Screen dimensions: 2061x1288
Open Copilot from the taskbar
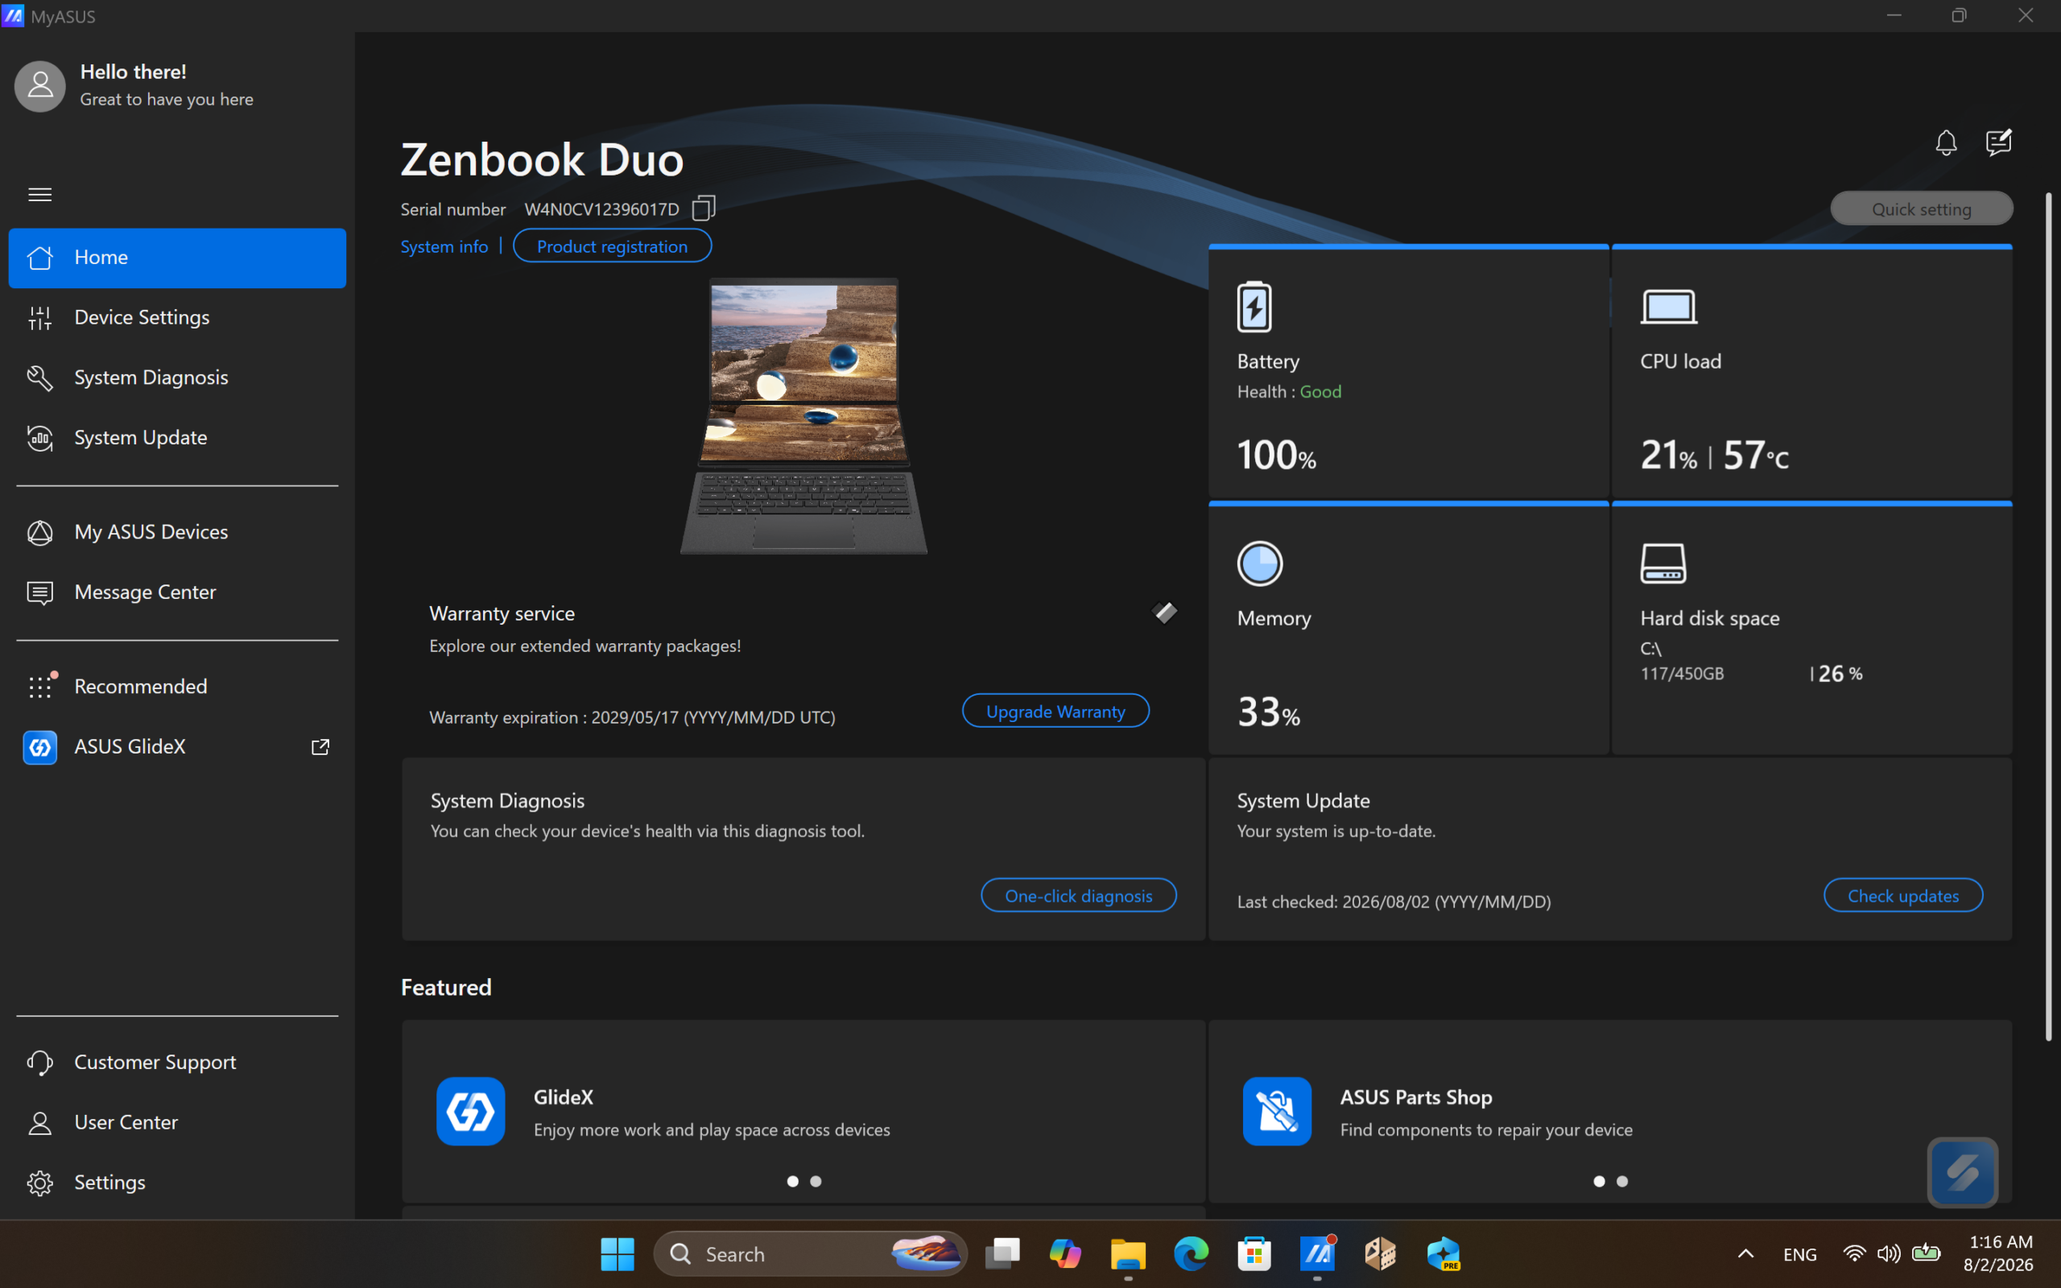pyautogui.click(x=1064, y=1254)
